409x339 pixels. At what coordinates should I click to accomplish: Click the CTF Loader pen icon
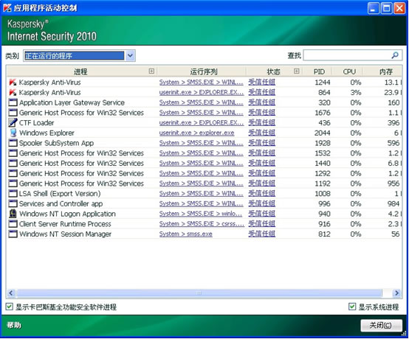tap(13, 122)
